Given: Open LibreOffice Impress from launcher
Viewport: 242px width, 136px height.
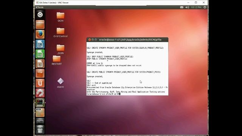Looking at the screenshot, I should tap(40, 64).
